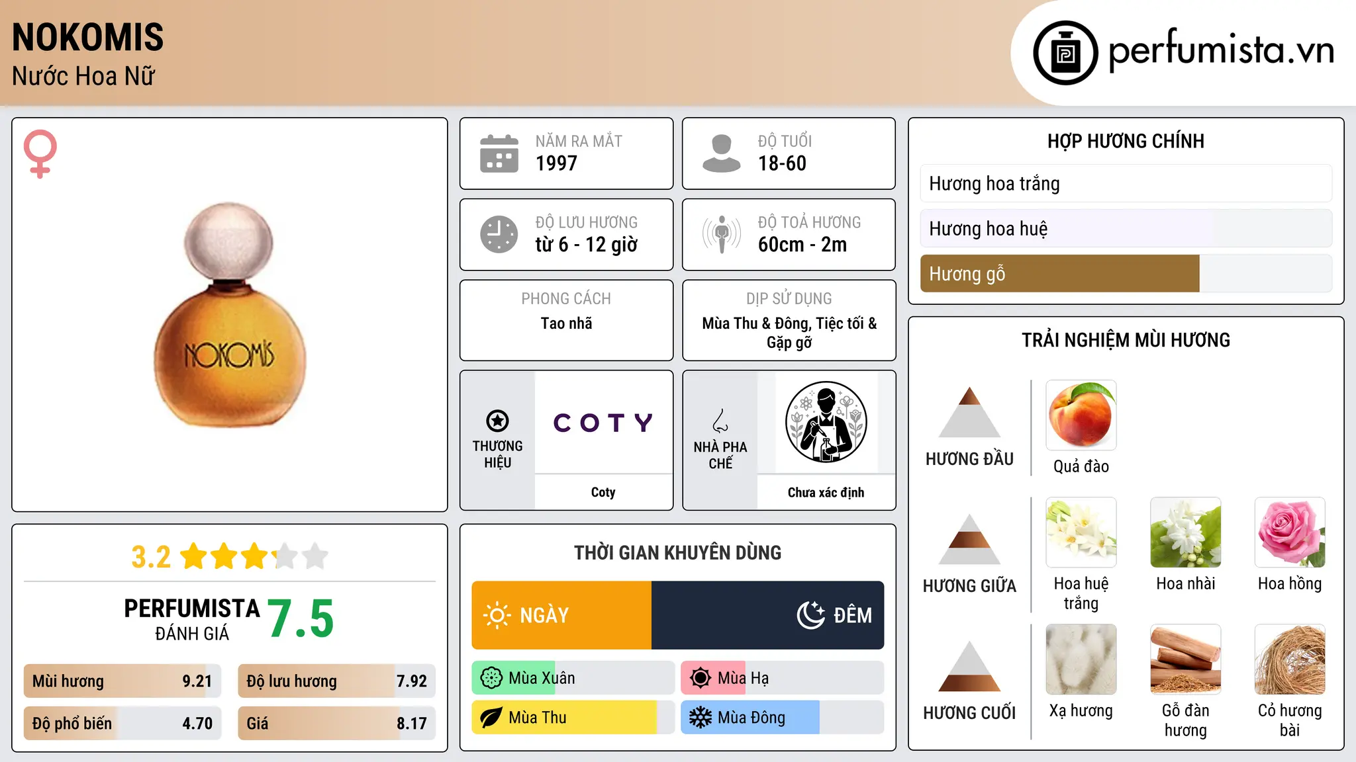Click the Hương gỗ accord bar
Viewport: 1356px width, 762px height.
tap(1126, 273)
